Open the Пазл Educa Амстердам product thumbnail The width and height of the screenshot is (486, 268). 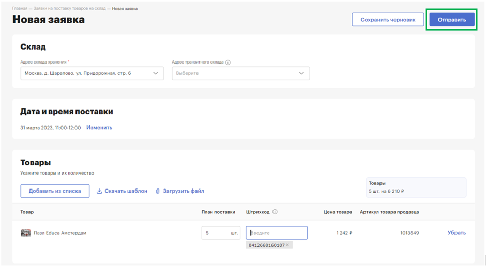(26, 233)
